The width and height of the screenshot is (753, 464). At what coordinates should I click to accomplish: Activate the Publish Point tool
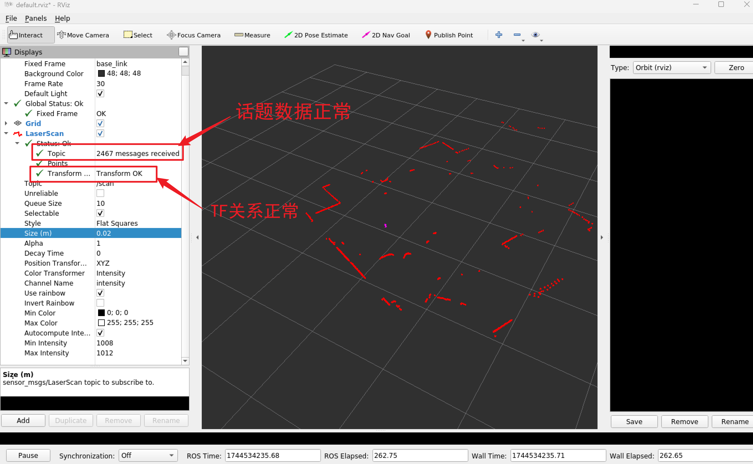click(x=449, y=35)
